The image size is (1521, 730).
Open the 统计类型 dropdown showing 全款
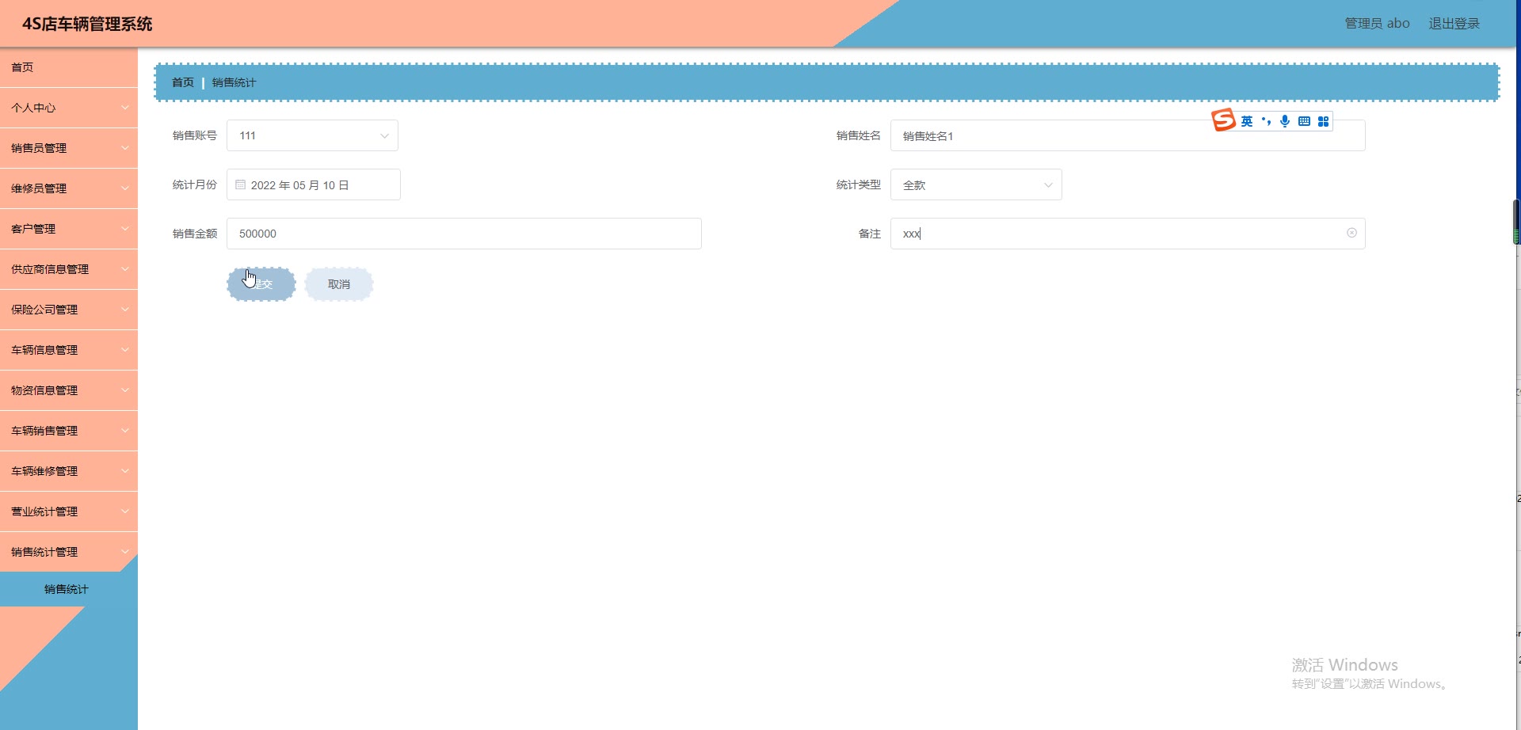pos(976,184)
